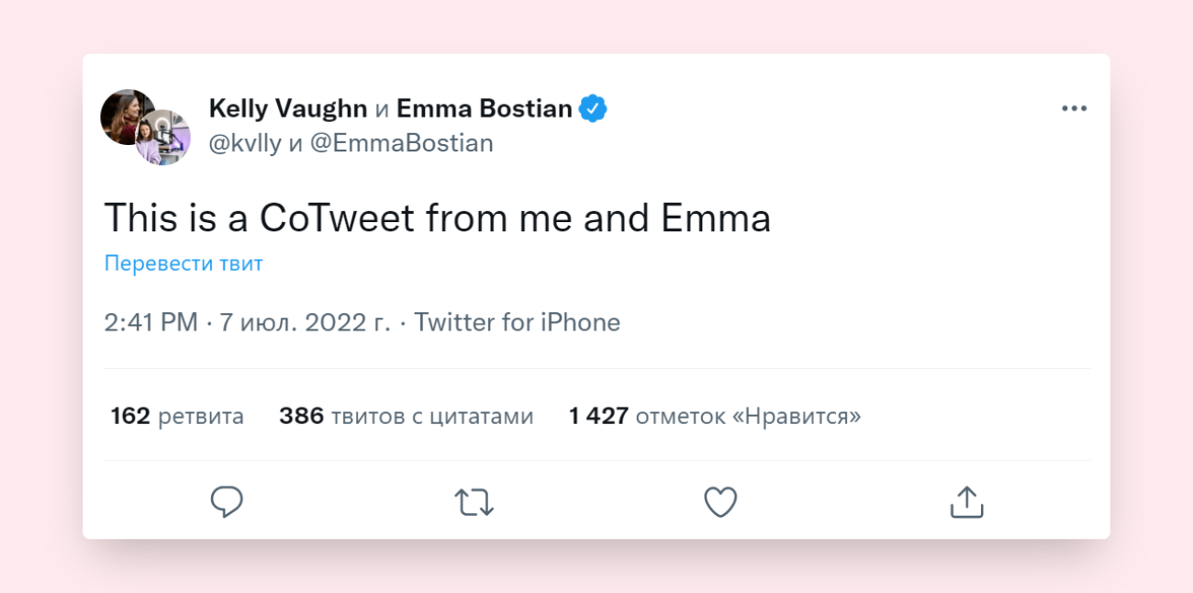The image size is (1193, 593).
Task: Reply to this CoTweet
Action: (228, 501)
